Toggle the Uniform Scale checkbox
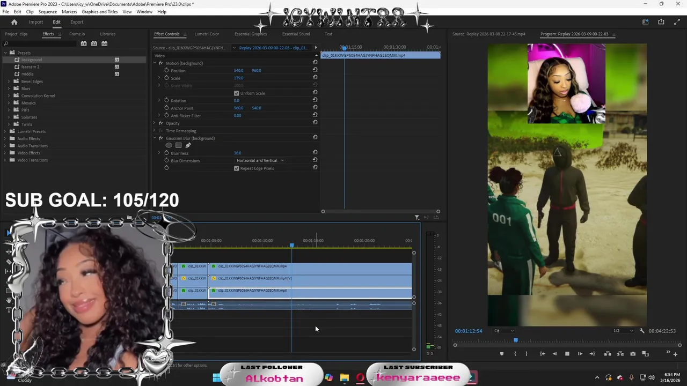Viewport: 687px width, 386px height. (x=236, y=93)
